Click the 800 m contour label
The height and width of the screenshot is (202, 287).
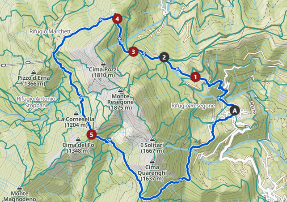point(253,108)
